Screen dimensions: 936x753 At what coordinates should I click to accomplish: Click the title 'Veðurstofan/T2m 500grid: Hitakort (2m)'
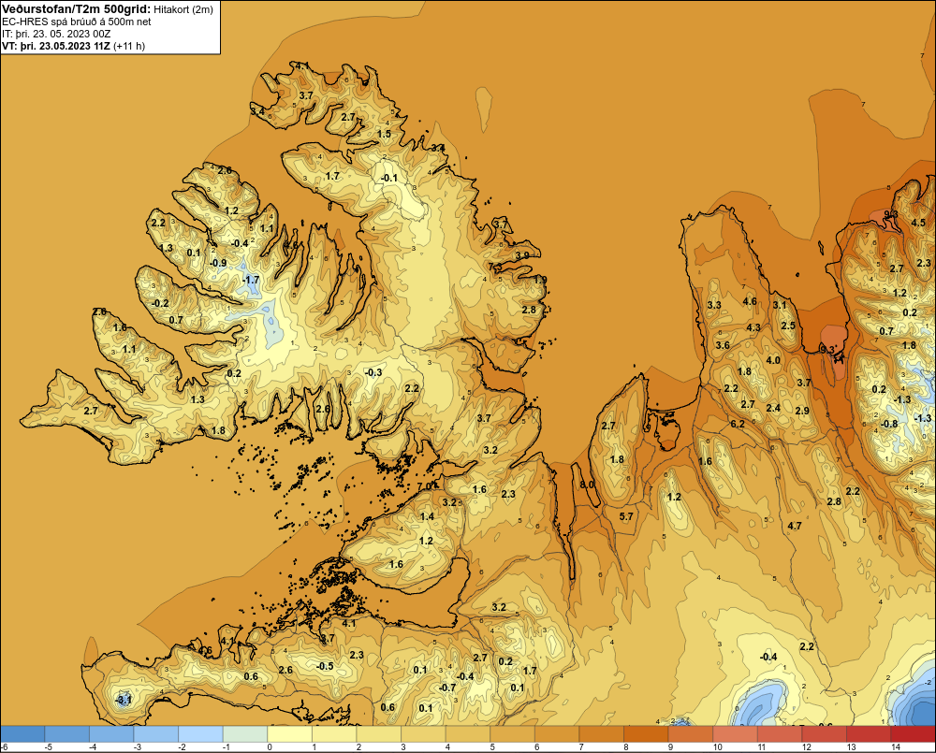(107, 9)
